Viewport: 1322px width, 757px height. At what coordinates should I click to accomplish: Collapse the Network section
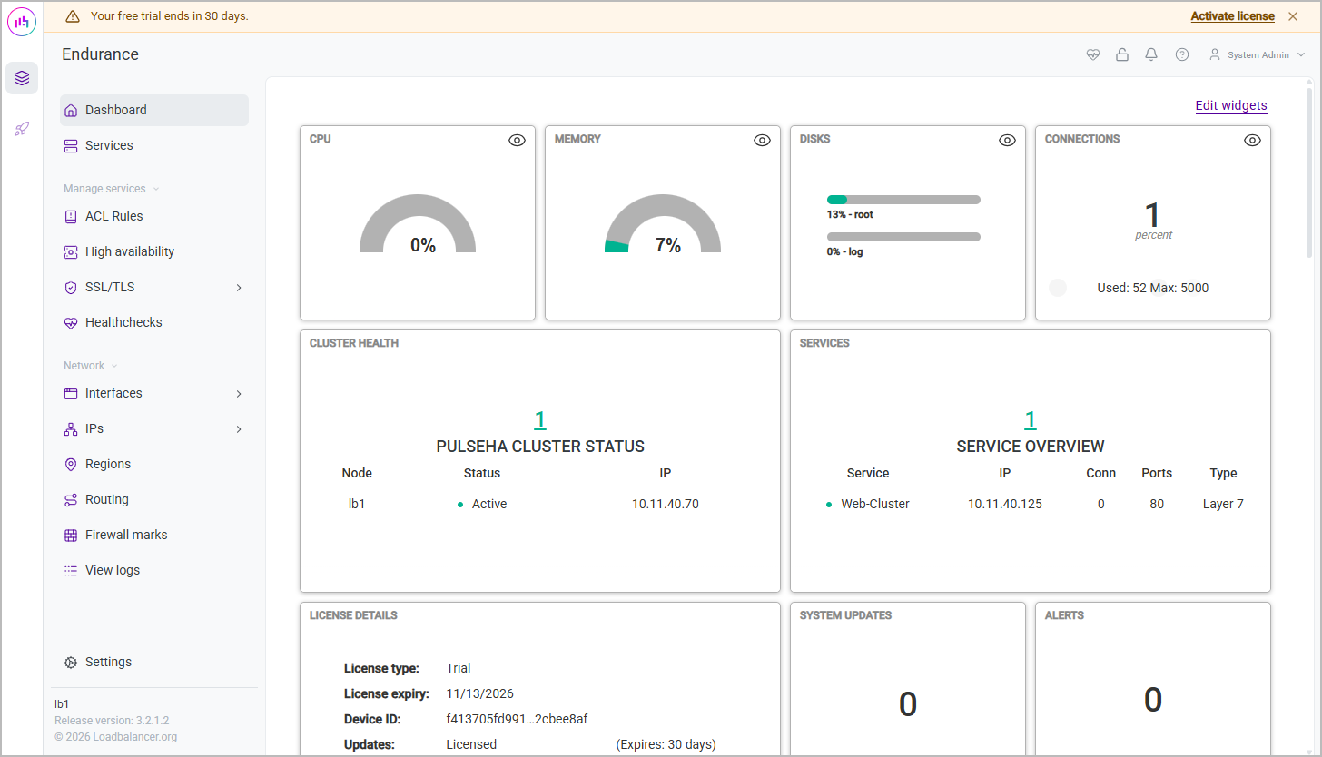click(x=91, y=366)
